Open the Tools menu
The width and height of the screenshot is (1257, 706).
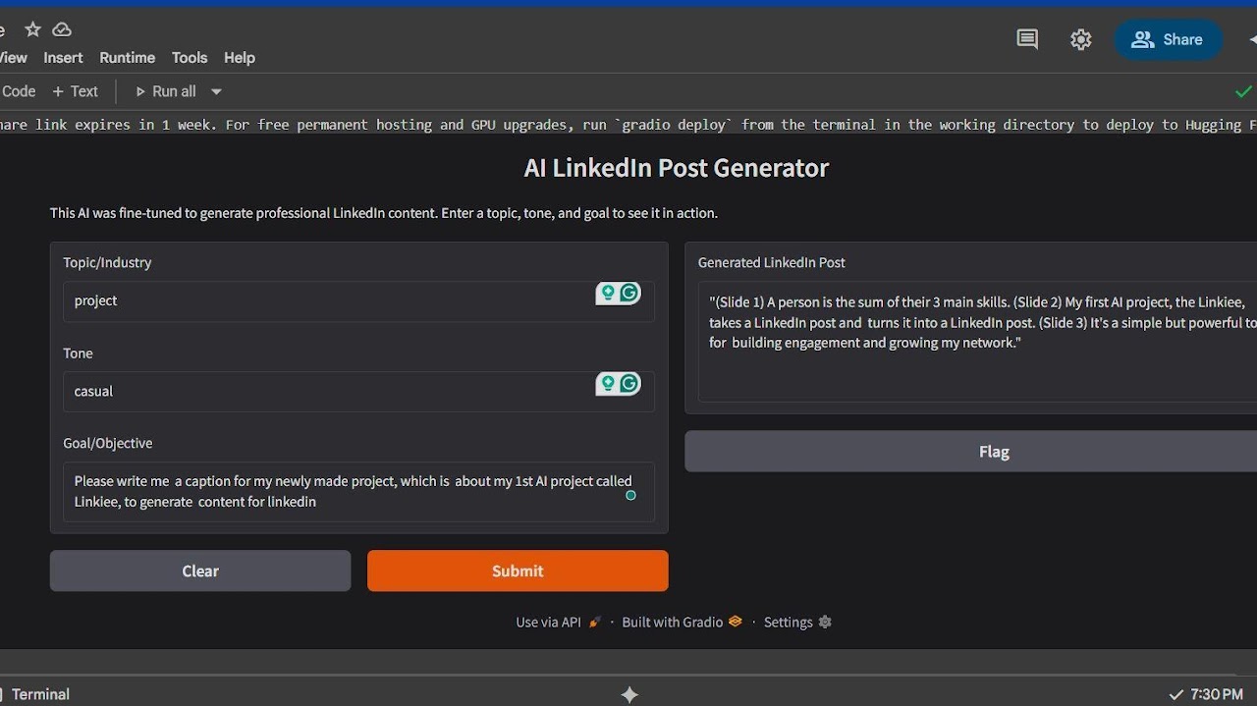click(190, 58)
